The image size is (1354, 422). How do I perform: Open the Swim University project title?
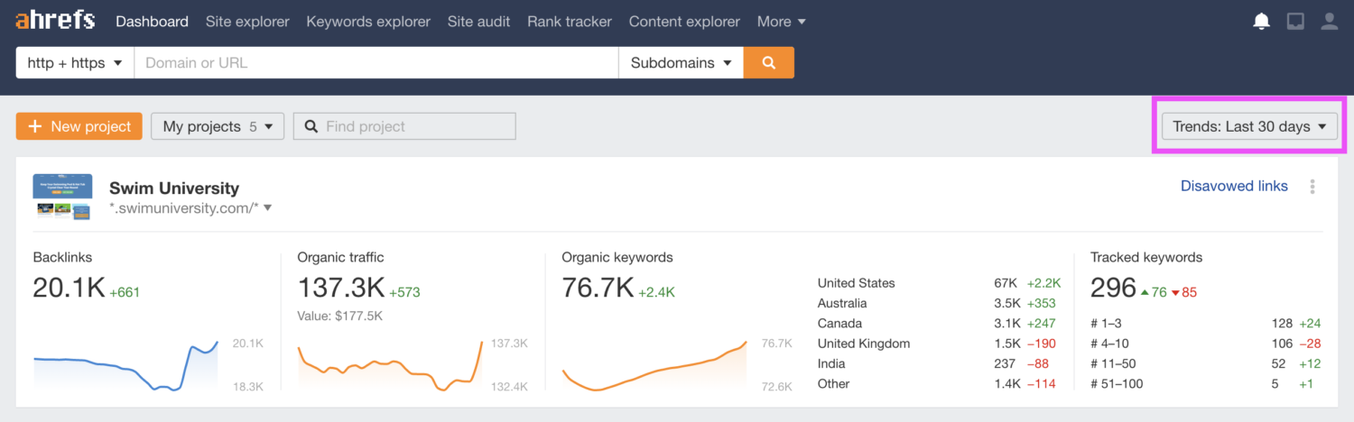click(x=174, y=188)
